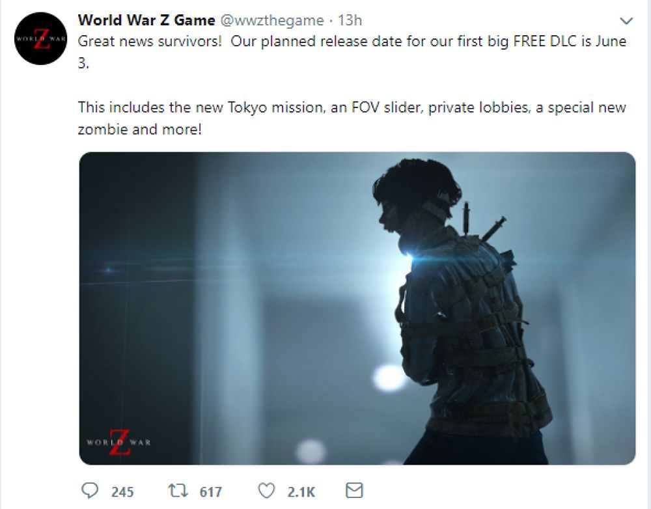The height and width of the screenshot is (509, 651).
Task: Click the tweet text about FREE DLC
Action: (x=352, y=52)
